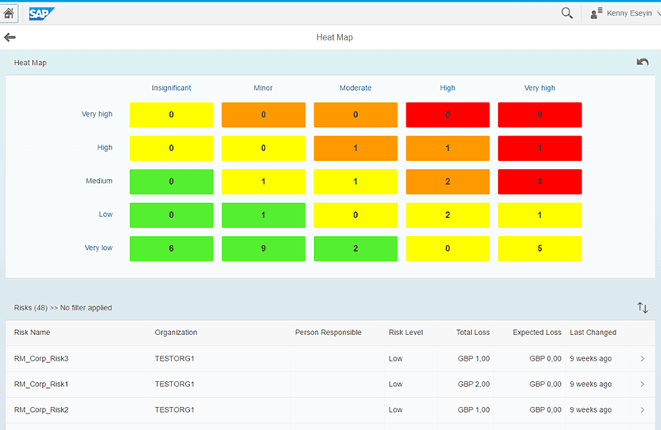Click Very low / Very high cell showing 5
Viewport: 661px width, 430px height.
[x=540, y=248]
